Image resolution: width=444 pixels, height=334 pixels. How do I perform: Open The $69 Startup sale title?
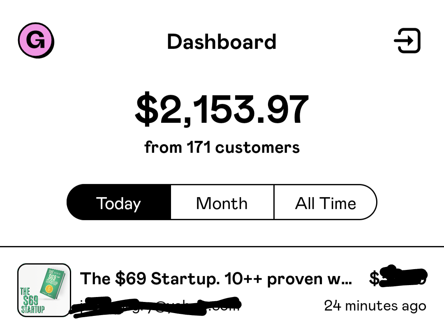click(216, 279)
